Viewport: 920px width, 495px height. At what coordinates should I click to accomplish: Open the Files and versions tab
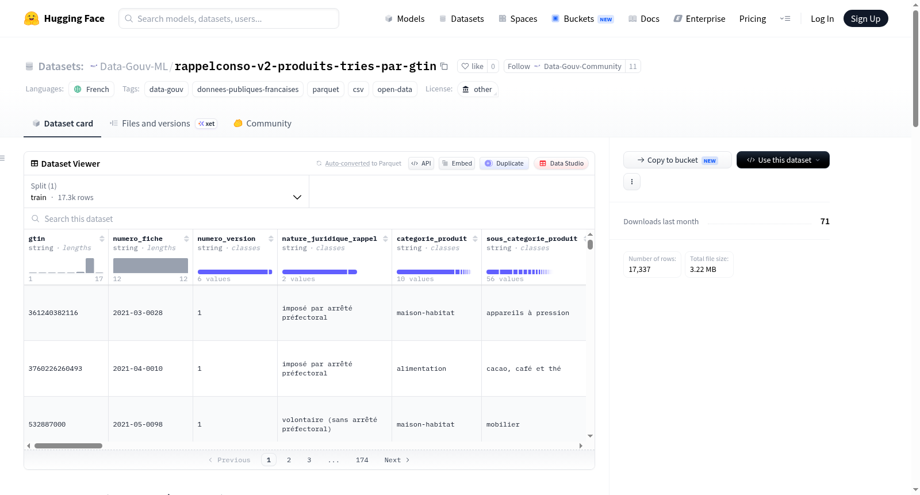tap(163, 124)
